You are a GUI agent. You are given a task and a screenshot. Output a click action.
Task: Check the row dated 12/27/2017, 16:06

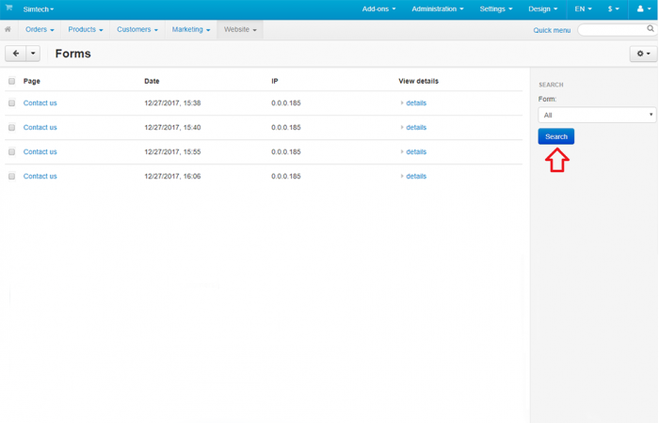click(x=11, y=176)
